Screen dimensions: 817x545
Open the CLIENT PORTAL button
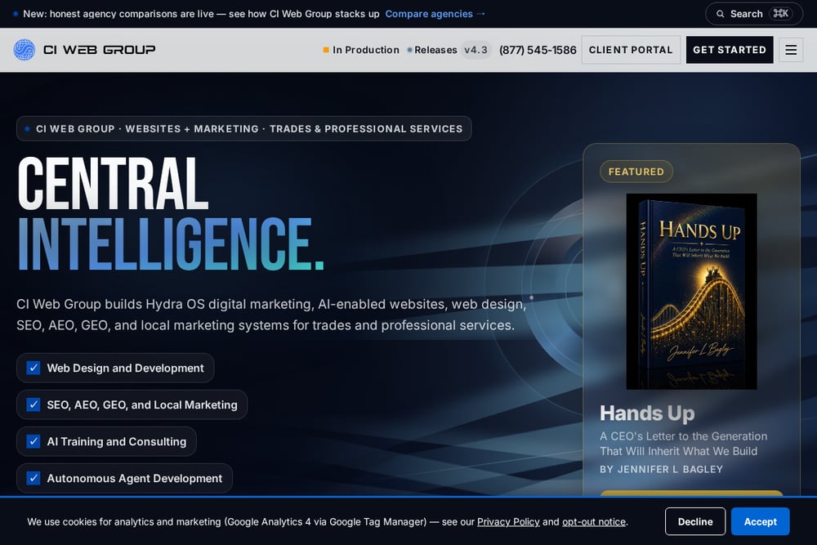pos(631,50)
